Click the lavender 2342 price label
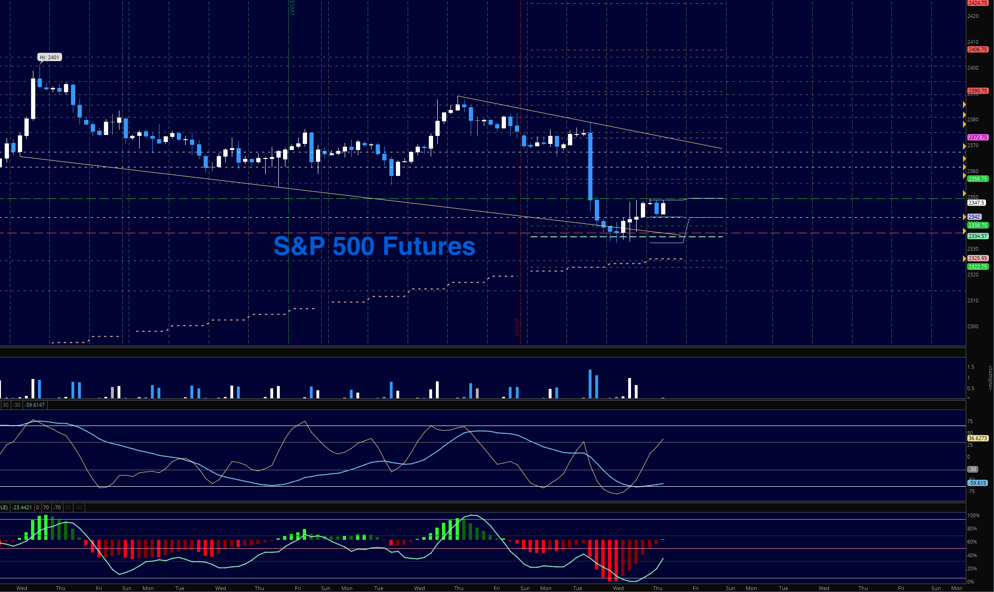Screen dimensions: 994x592 point(974,217)
